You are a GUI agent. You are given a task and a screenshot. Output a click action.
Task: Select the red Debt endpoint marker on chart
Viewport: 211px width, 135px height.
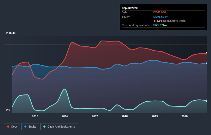pyautogui.click(x=207, y=53)
